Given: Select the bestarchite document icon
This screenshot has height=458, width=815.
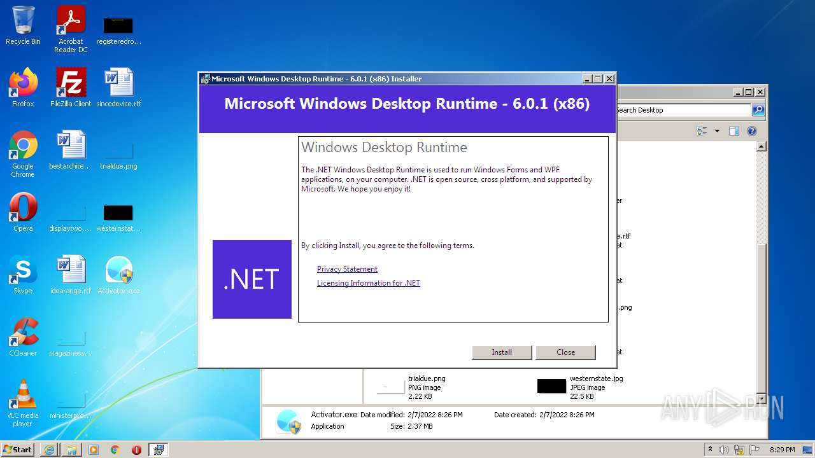Looking at the screenshot, I should click(71, 150).
